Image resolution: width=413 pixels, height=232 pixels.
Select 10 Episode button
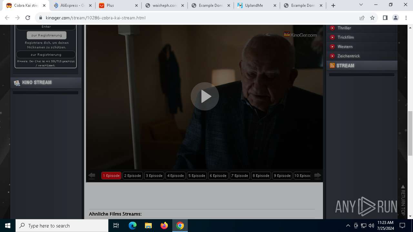302,176
